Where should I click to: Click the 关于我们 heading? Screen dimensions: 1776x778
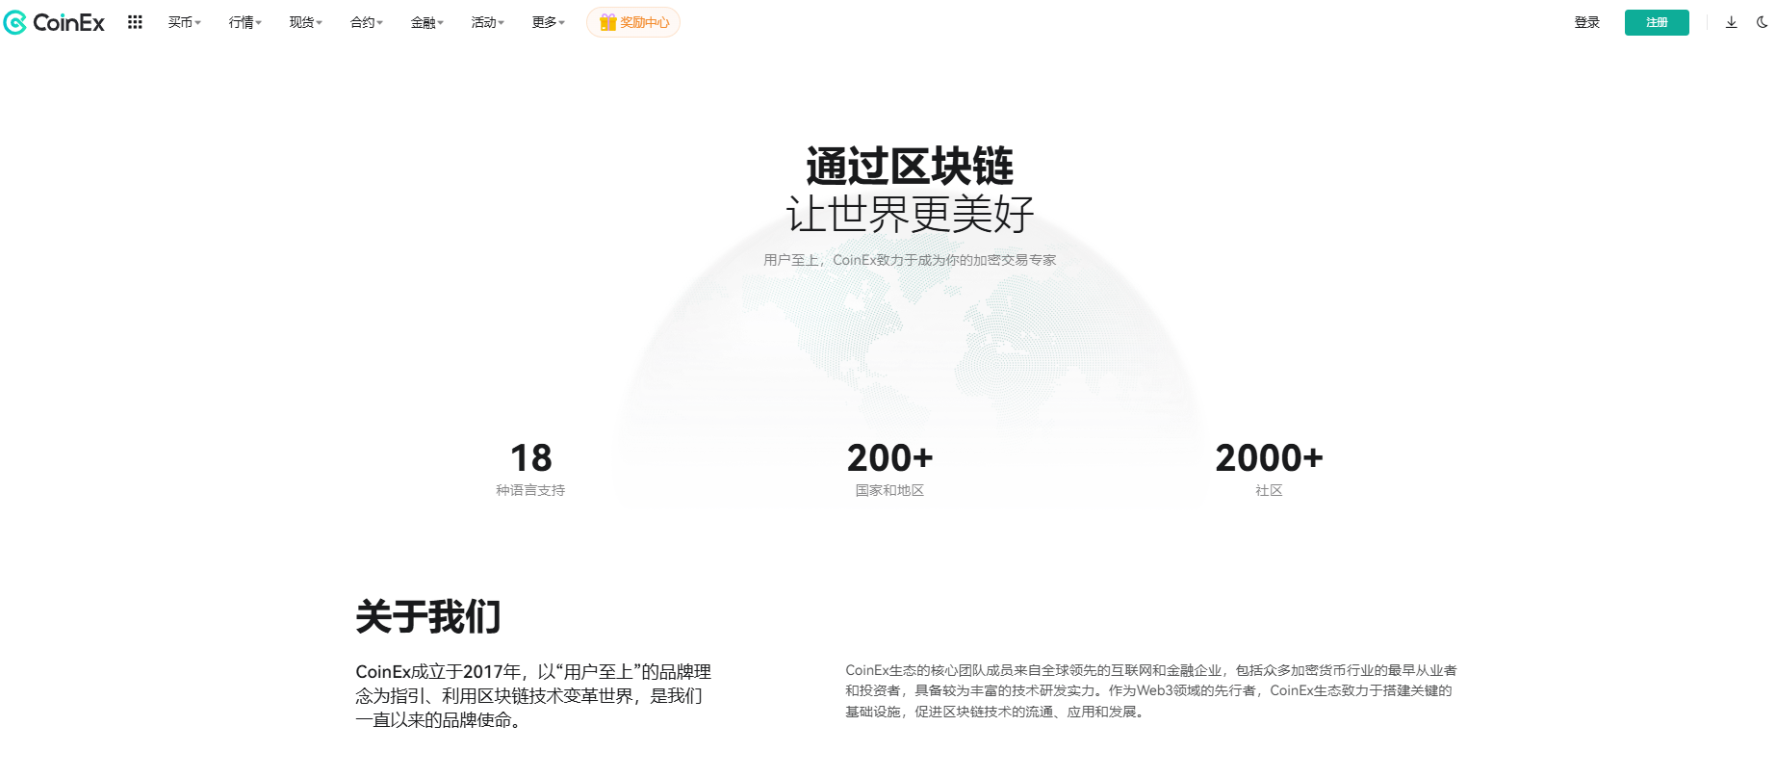pos(428,616)
